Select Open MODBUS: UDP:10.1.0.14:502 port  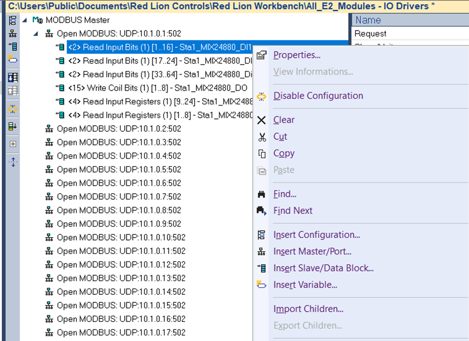[x=121, y=292]
